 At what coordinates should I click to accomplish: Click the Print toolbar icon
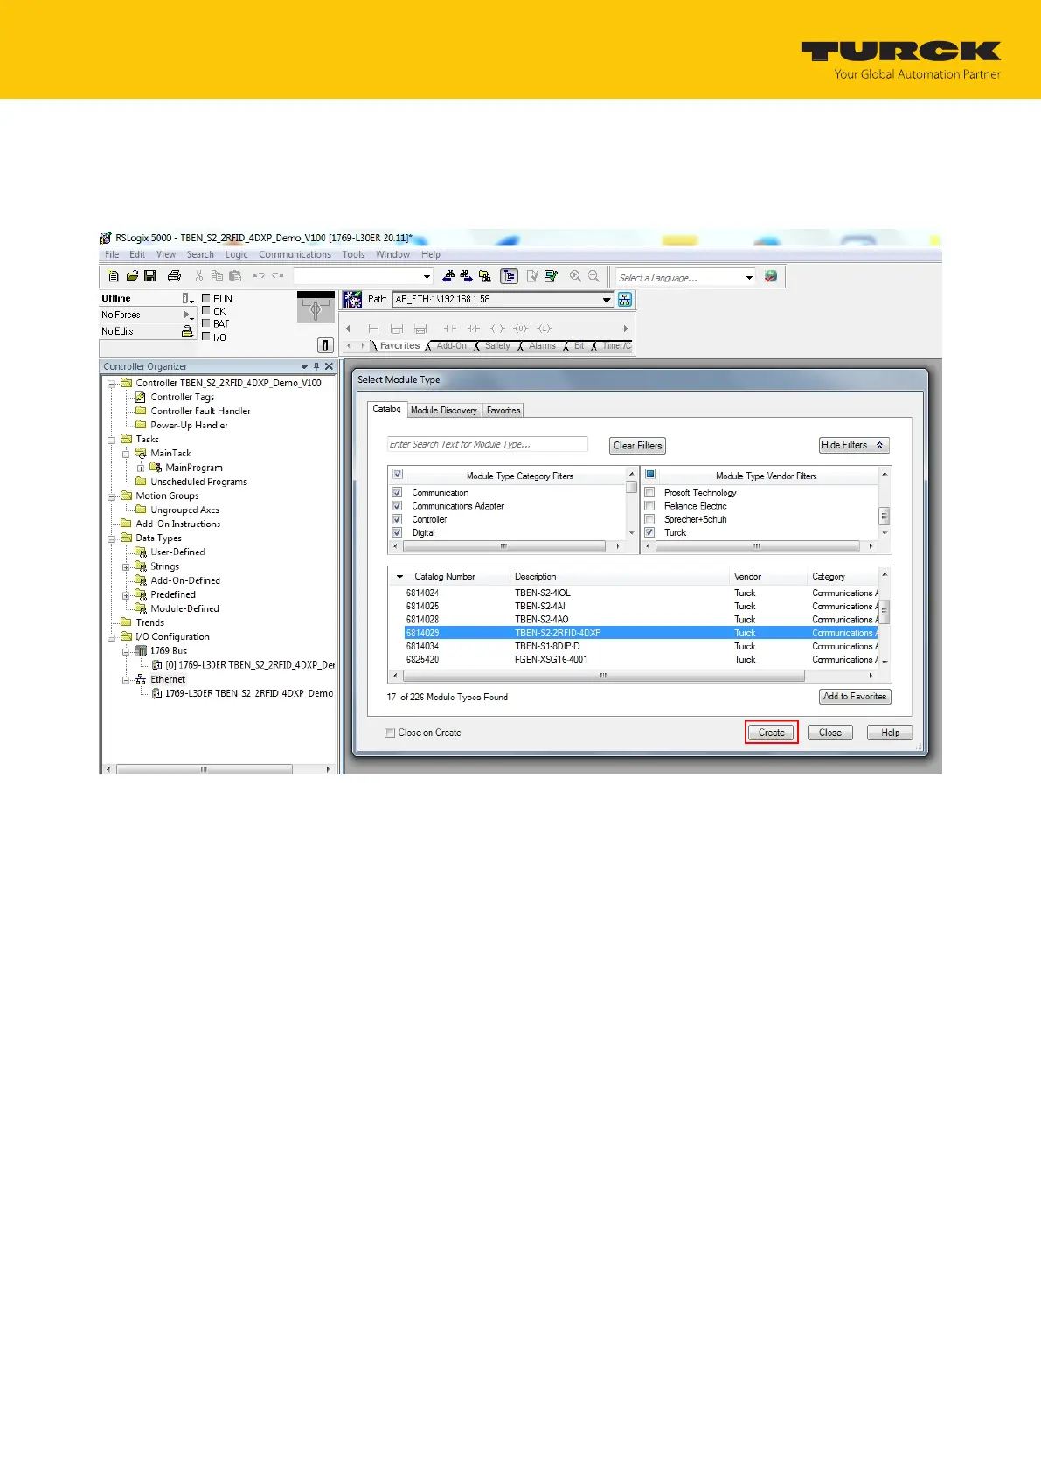point(174,276)
